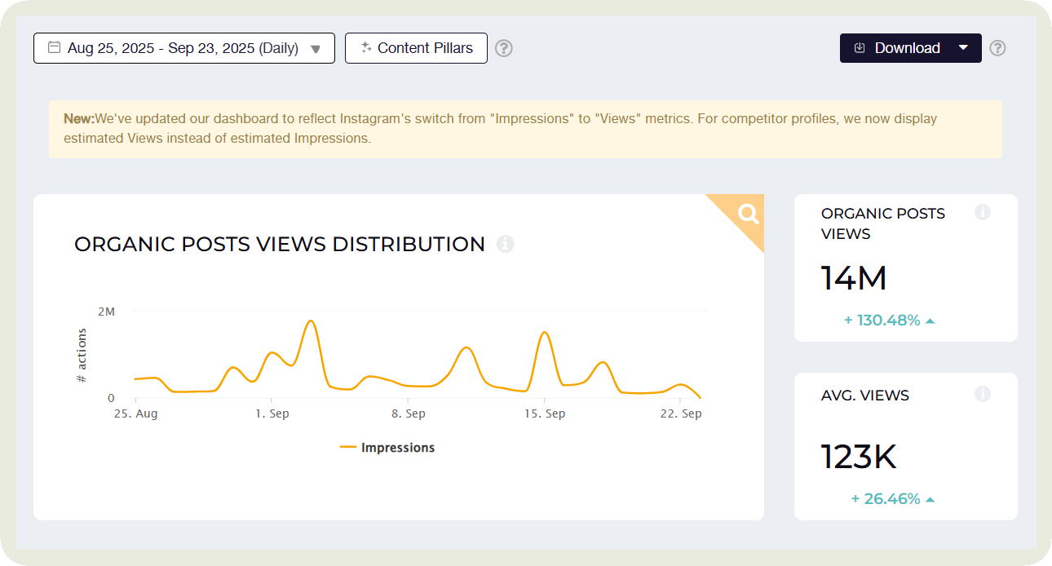Open help icon beside Content Pillars button
Image resolution: width=1052 pixels, height=566 pixels.
coord(504,48)
